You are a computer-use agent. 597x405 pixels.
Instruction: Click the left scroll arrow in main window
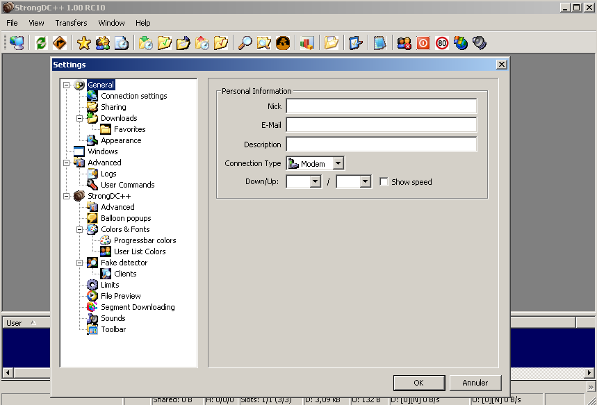tap(8, 372)
